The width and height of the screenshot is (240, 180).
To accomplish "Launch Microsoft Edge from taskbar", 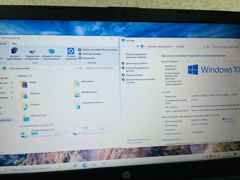I will tap(85, 165).
